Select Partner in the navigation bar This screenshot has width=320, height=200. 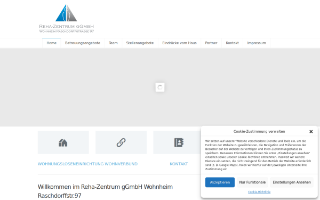click(211, 43)
